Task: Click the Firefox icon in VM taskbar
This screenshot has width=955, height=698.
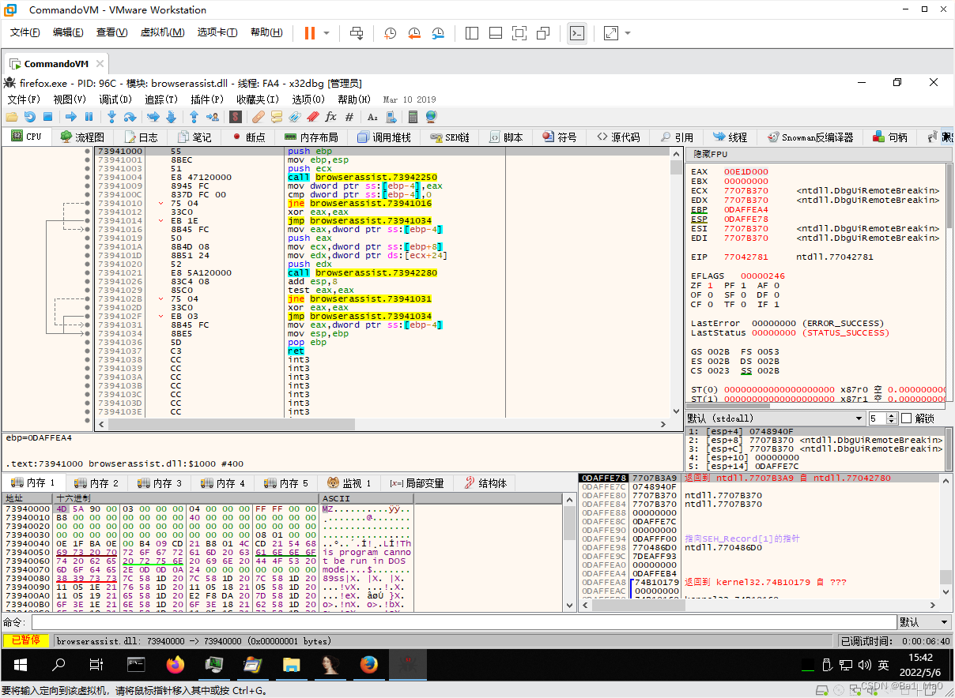Action: (175, 665)
